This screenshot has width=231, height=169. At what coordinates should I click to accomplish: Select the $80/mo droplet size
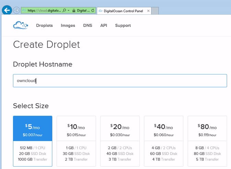pyautogui.click(x=207, y=141)
